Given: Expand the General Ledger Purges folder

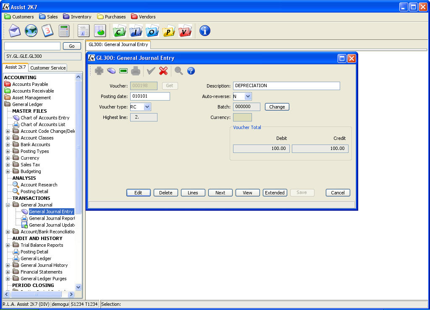Looking at the screenshot, I should (x=8, y=279).
